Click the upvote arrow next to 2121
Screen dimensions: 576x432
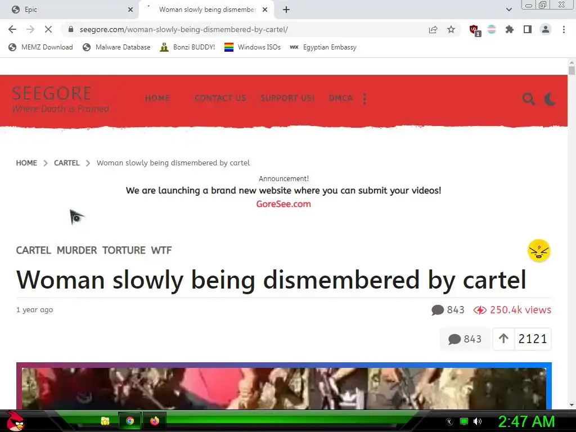[x=503, y=339]
